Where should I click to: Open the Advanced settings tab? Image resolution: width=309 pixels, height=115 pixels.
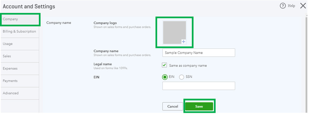click(20, 93)
